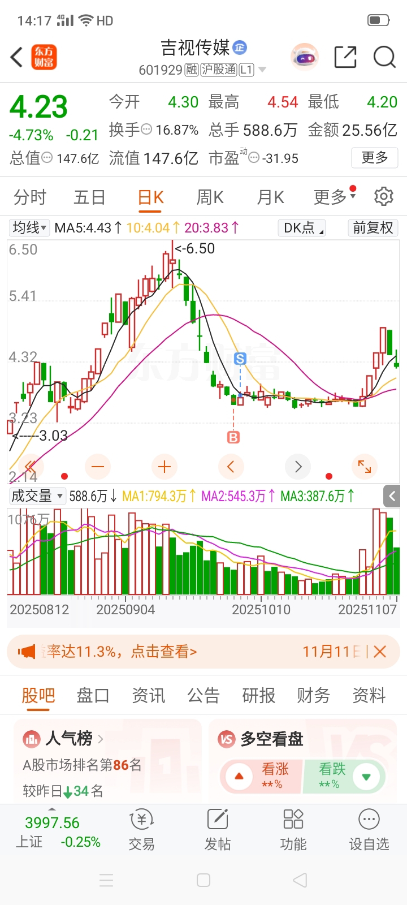Switch to 周K chart tab
The height and width of the screenshot is (905, 407).
coord(210,197)
